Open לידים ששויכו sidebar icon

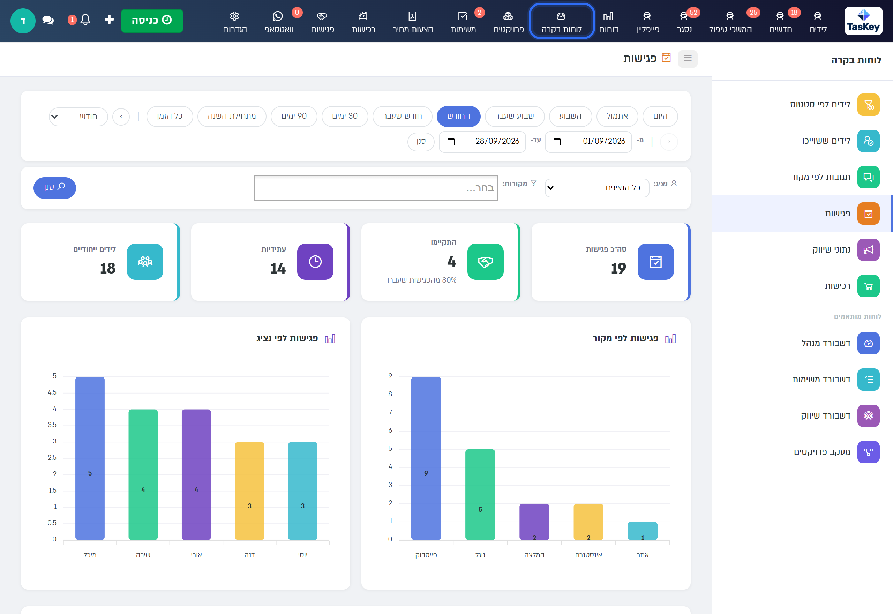tap(868, 141)
